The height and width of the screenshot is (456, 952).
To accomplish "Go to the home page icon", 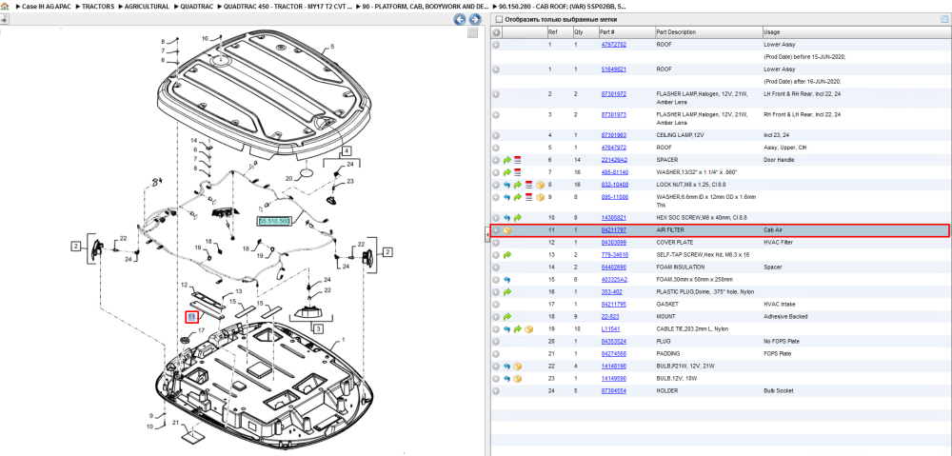I will click(4, 6).
